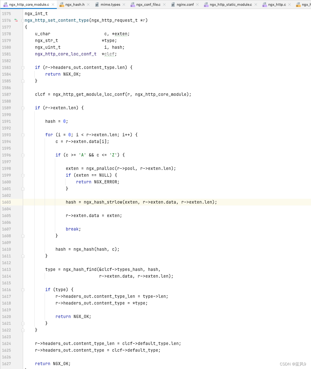Click the recursive call gutter icon beside line 1576
Image resolution: width=311 pixels, height=369 pixels.
click(15, 20)
